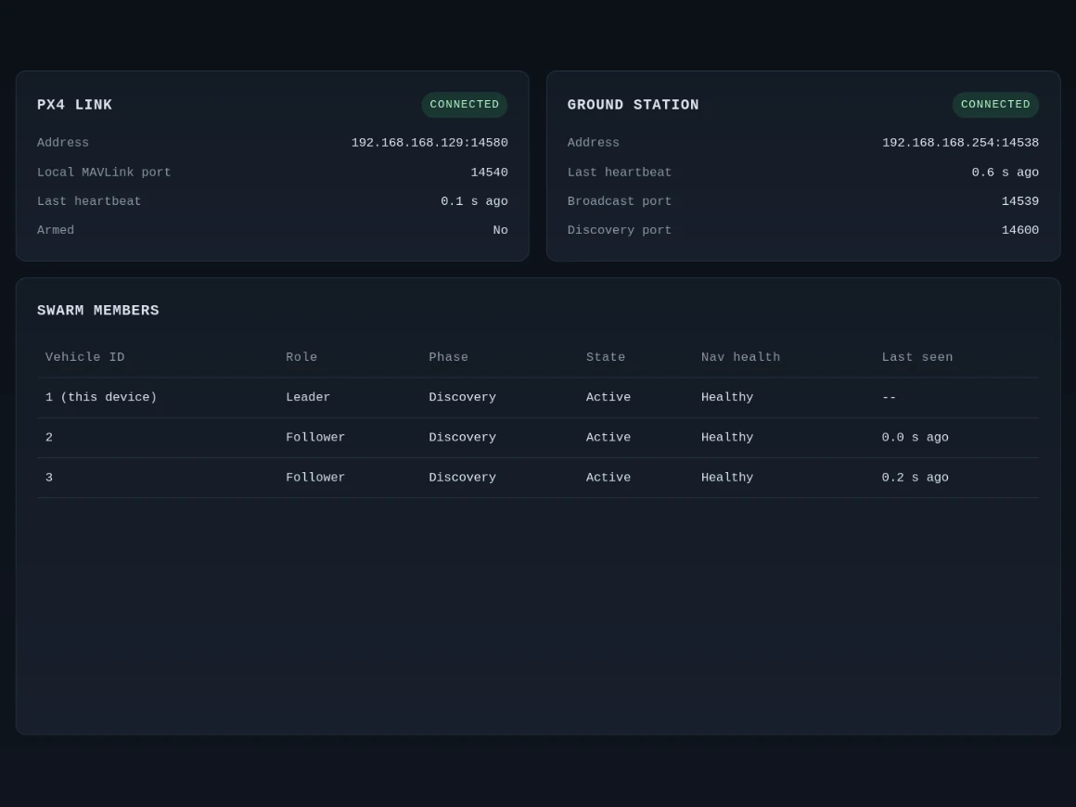
Task: Select the PX4 LINK card title
Action: [x=75, y=105]
